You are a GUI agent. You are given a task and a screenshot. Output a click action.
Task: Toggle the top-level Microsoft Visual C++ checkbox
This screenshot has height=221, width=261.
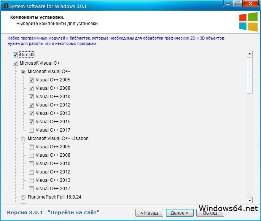click(x=15, y=63)
